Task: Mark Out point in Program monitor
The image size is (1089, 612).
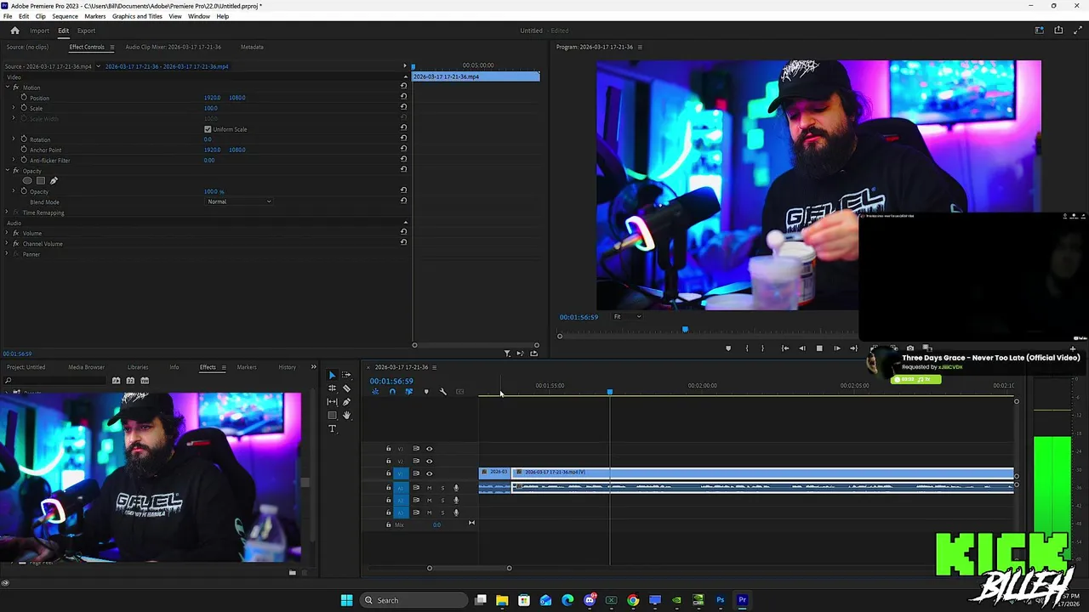Action: coord(762,348)
